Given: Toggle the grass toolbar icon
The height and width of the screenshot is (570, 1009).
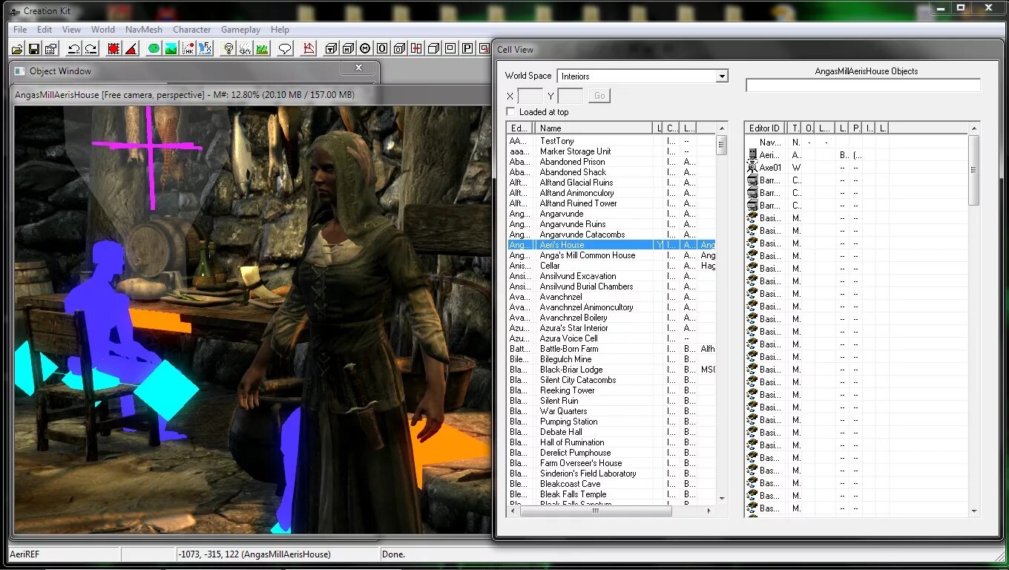Looking at the screenshot, I should tap(262, 49).
